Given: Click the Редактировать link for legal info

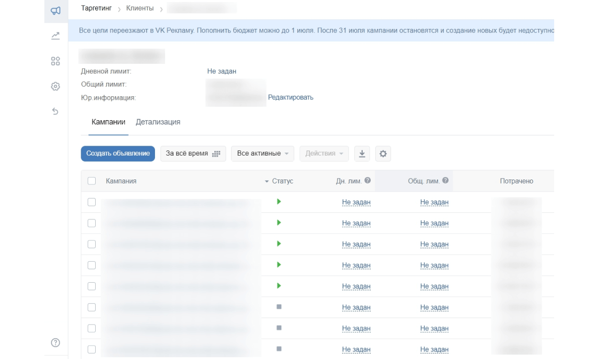Looking at the screenshot, I should [x=291, y=97].
